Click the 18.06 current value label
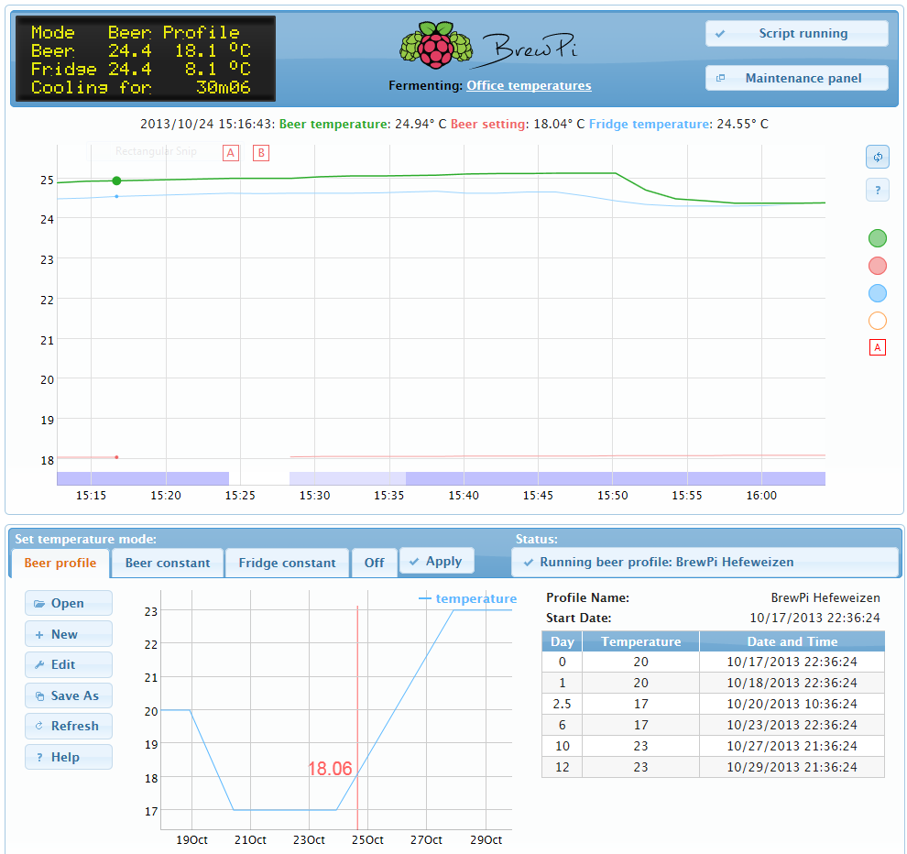The image size is (907, 854). (330, 769)
